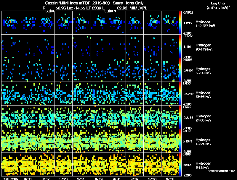Click the 58.96 radial distance value
The width and height of the screenshot is (237, 180).
(61, 8)
